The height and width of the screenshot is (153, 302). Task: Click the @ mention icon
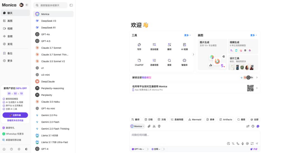tap(247, 144)
